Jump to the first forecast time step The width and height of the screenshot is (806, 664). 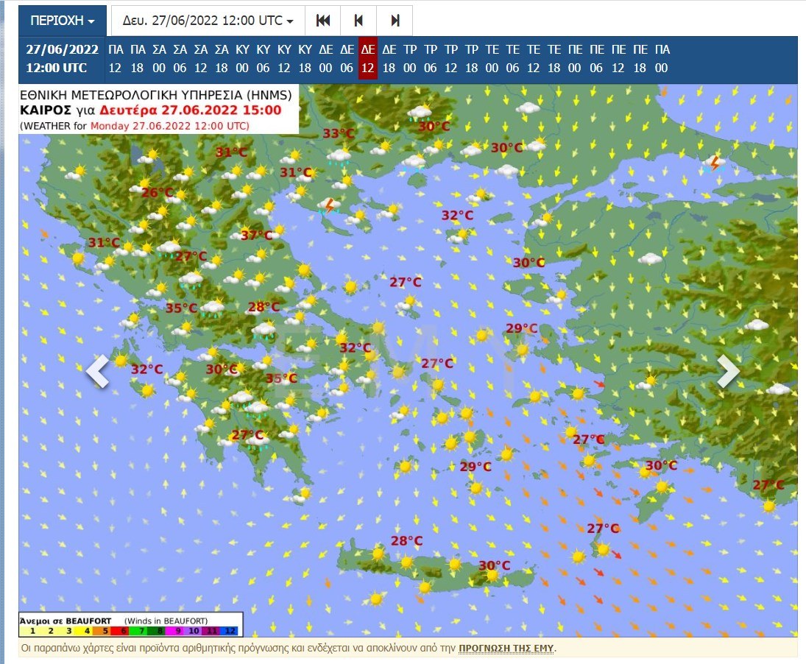322,21
